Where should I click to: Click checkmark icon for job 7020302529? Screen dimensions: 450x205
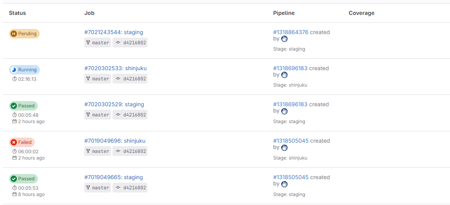(x=13, y=106)
